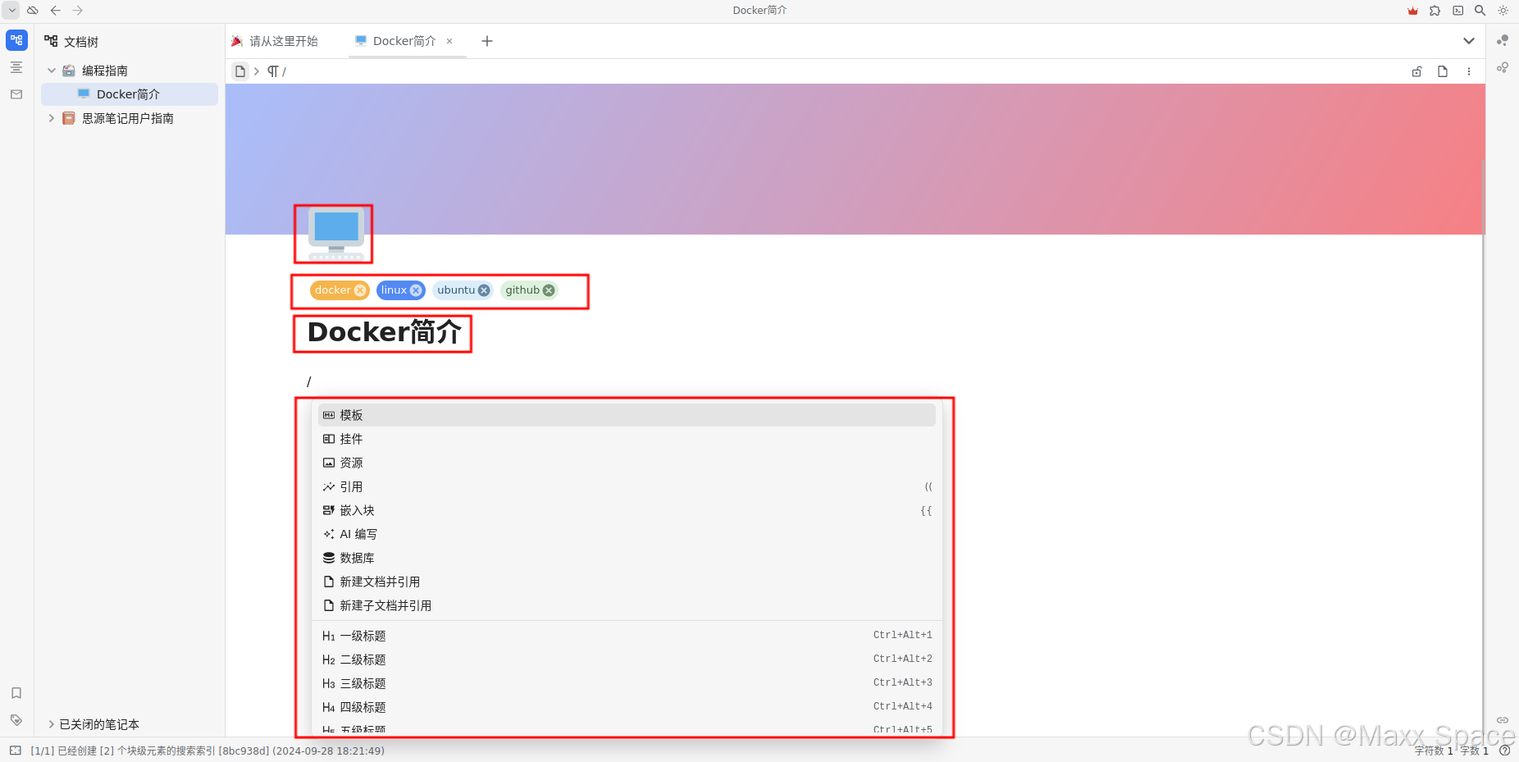Choose 新建文档并引用 from slash menu
Viewport: 1519px width, 762px height.
(x=627, y=582)
